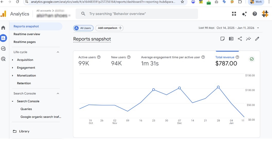272x143 pixels.
Task: Click the customize report card icon
Action: [222, 39]
